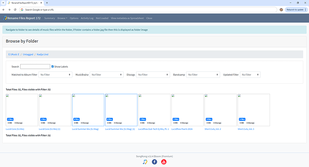309x167 pixels.
Task: Click the Rename Files Report 172 title
Action: (24, 18)
